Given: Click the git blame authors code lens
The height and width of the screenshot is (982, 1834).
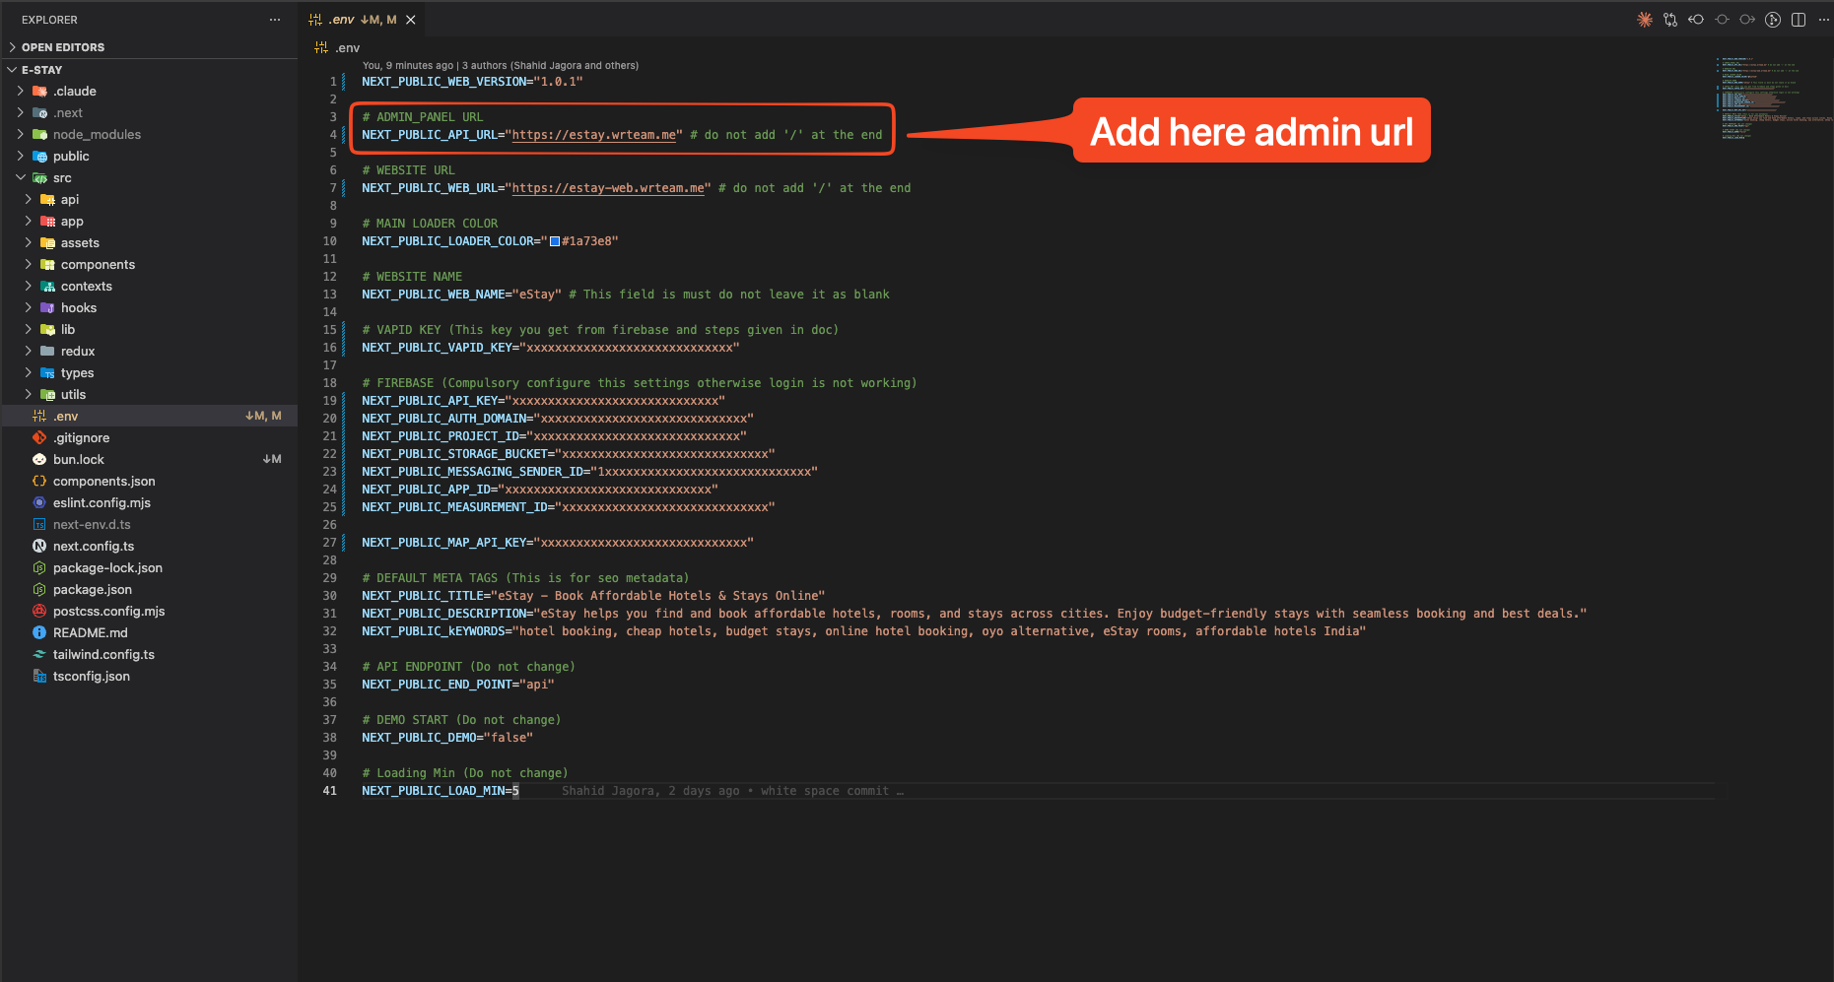Looking at the screenshot, I should pos(500,65).
